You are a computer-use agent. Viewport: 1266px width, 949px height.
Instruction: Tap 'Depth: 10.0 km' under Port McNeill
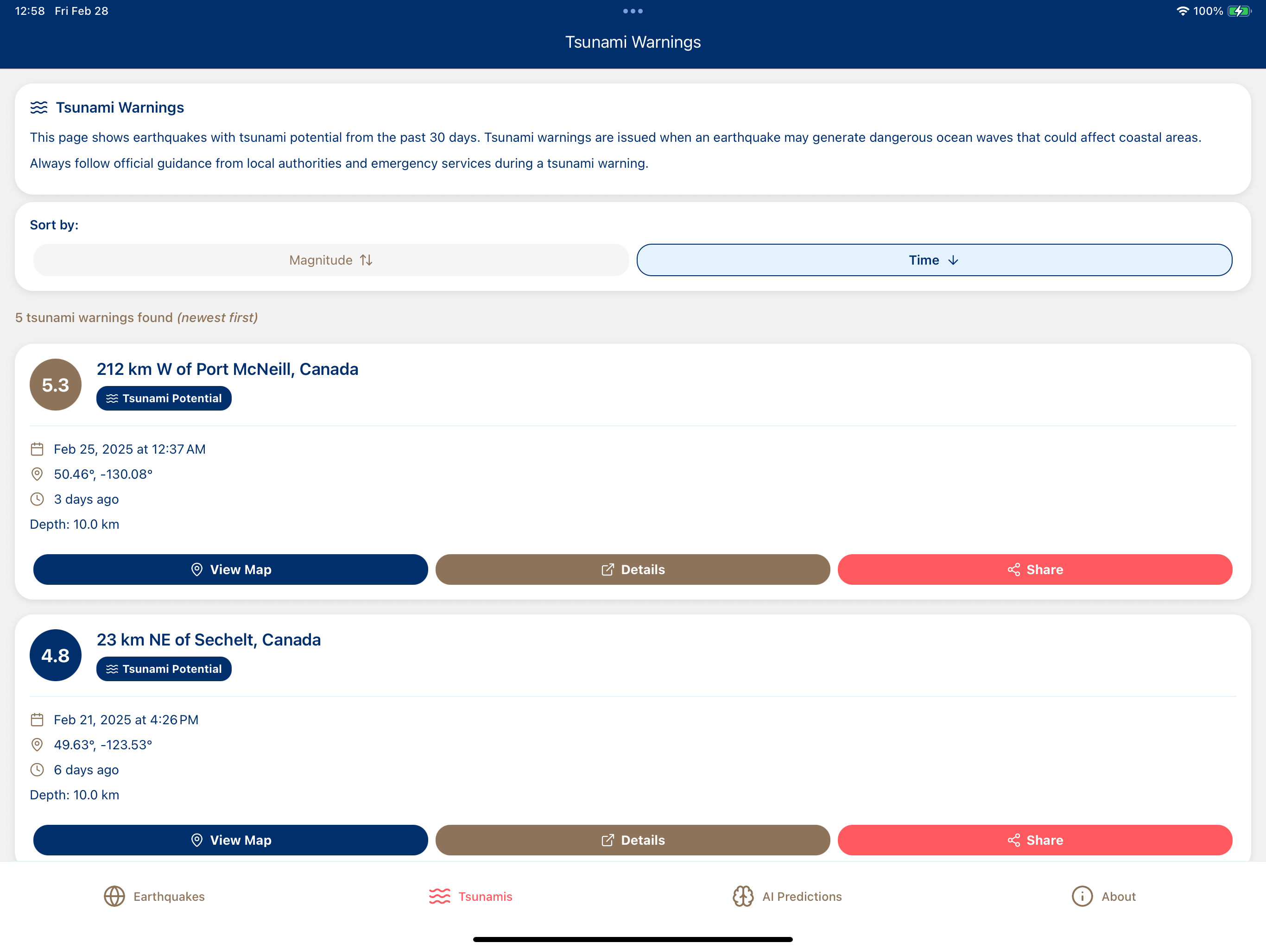tap(75, 524)
